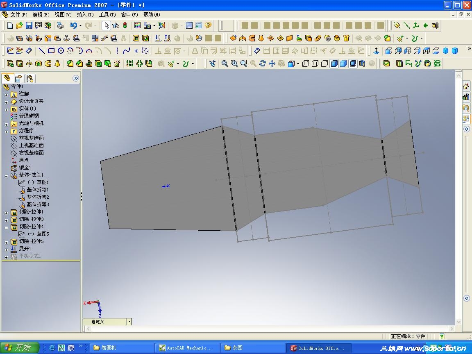The image size is (472, 354).
Task: Switch to the Isometric standard view
Action: (445, 51)
